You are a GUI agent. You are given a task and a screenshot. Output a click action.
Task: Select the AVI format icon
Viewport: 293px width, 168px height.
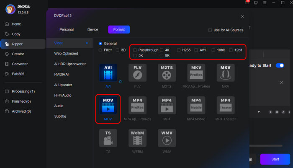point(108,72)
